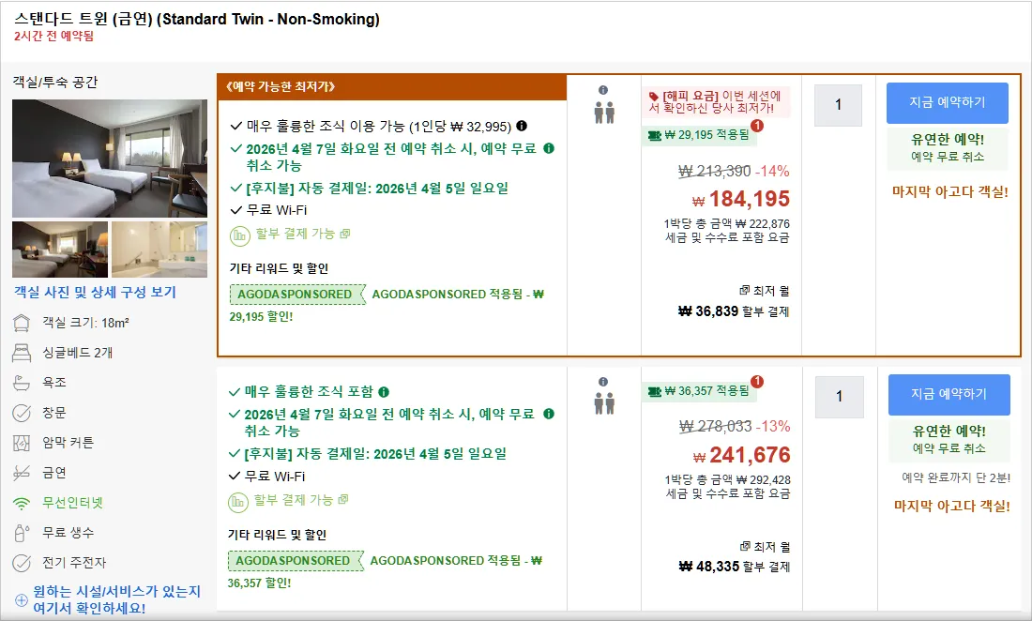
Task: Click occupancy info icon in ₩184,195 offer
Action: [603, 90]
